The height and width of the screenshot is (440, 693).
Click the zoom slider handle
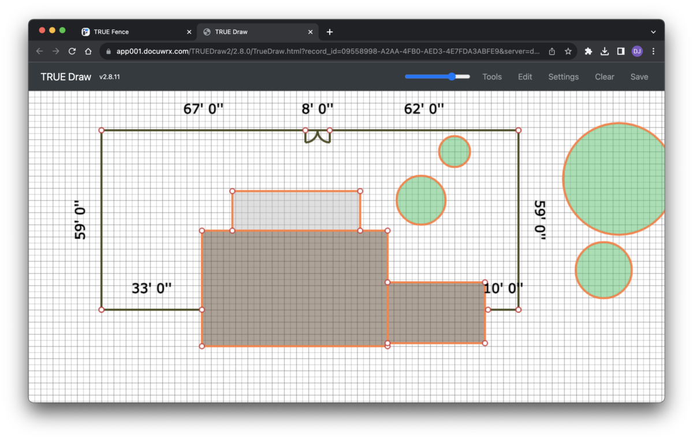coord(452,77)
